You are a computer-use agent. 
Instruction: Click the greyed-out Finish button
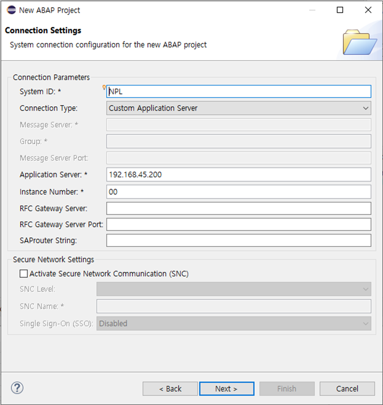pos(287,389)
